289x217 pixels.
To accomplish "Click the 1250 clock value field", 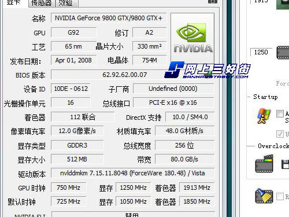I will point(261,52).
